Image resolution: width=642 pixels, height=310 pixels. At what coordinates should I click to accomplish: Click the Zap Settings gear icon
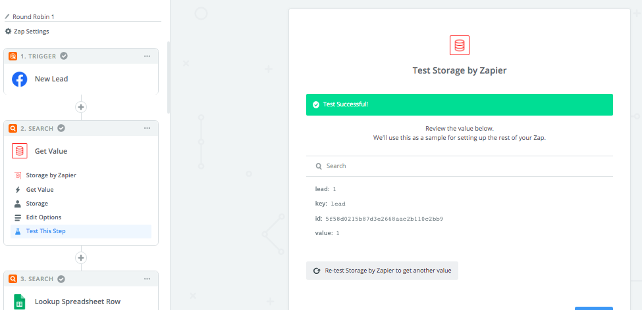pyautogui.click(x=8, y=32)
